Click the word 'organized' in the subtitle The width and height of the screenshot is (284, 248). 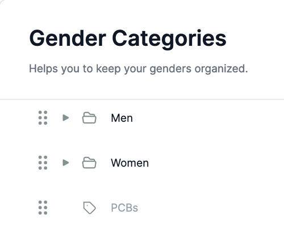221,69
